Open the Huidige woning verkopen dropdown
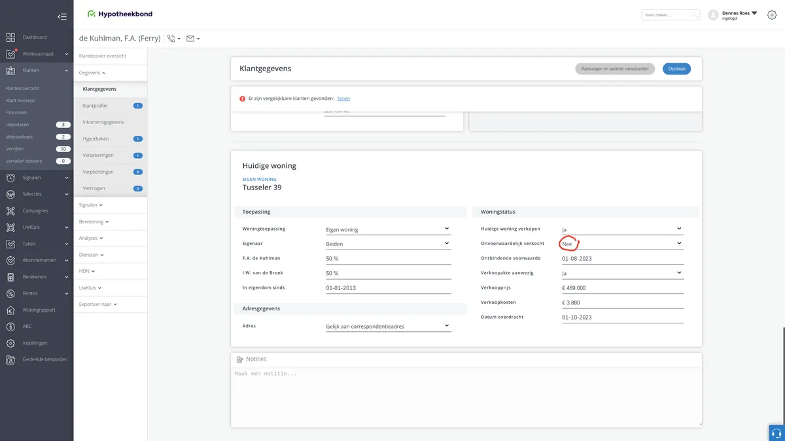Viewport: 785px width, 441px height. pos(622,229)
